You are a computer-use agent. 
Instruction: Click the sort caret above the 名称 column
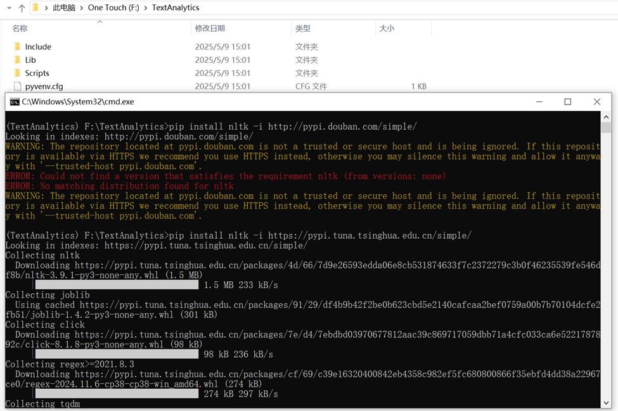pyautogui.click(x=99, y=22)
